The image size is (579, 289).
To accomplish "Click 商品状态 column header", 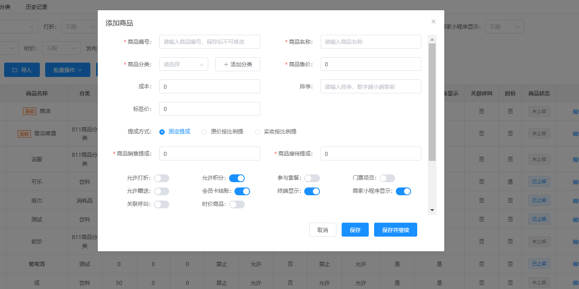I will coord(539,93).
